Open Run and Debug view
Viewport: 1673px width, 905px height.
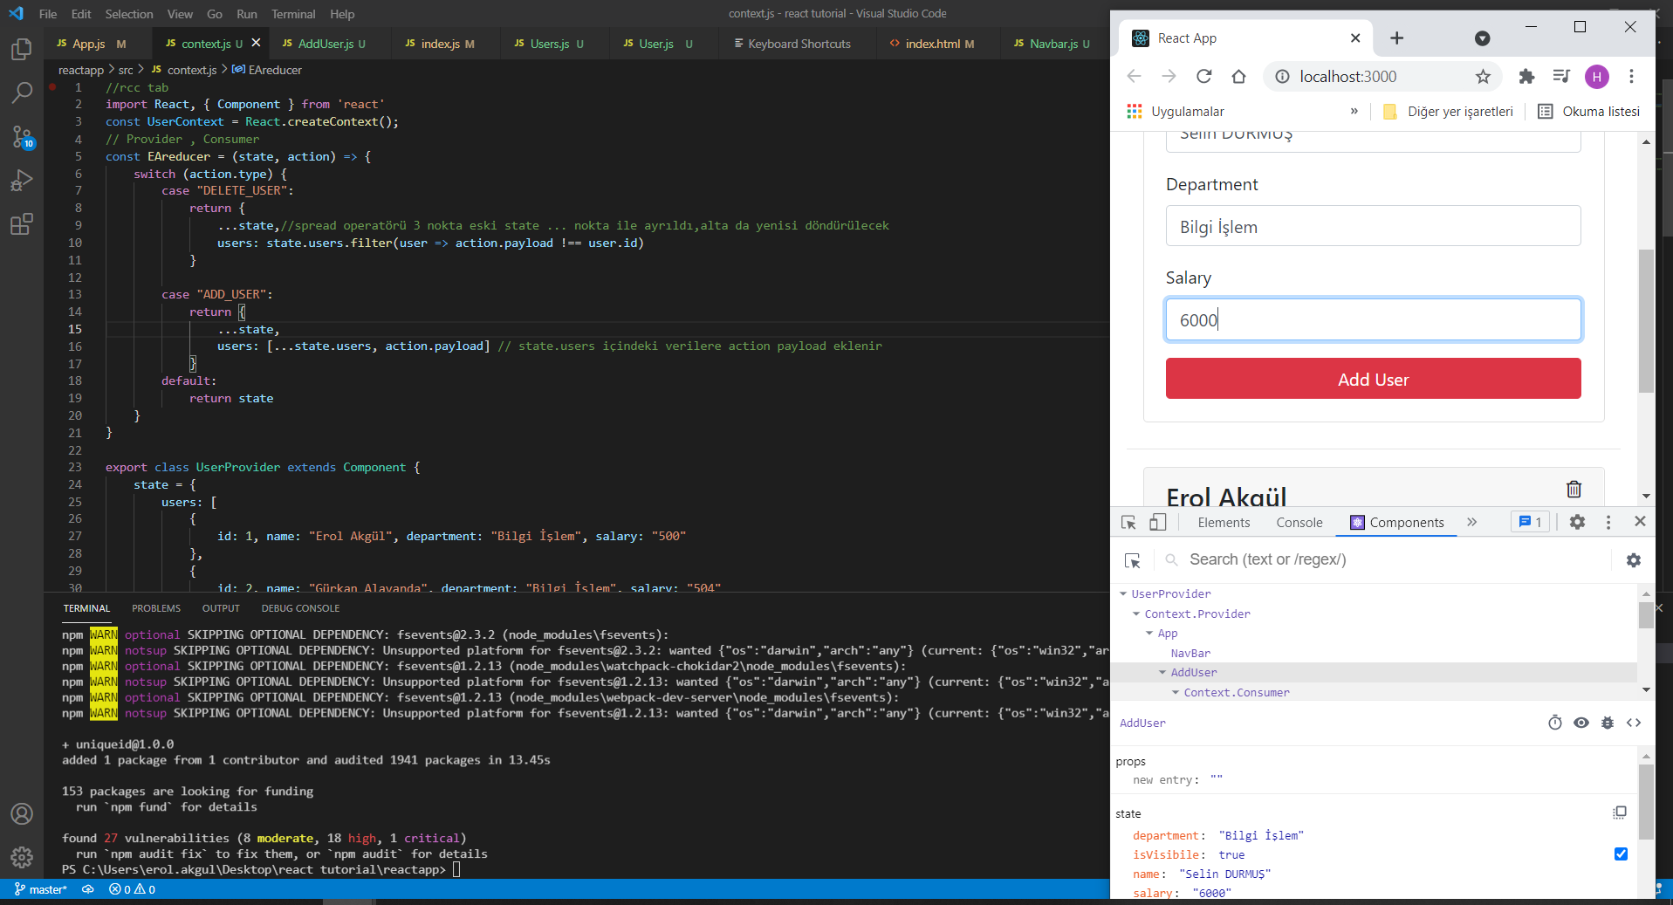[22, 181]
